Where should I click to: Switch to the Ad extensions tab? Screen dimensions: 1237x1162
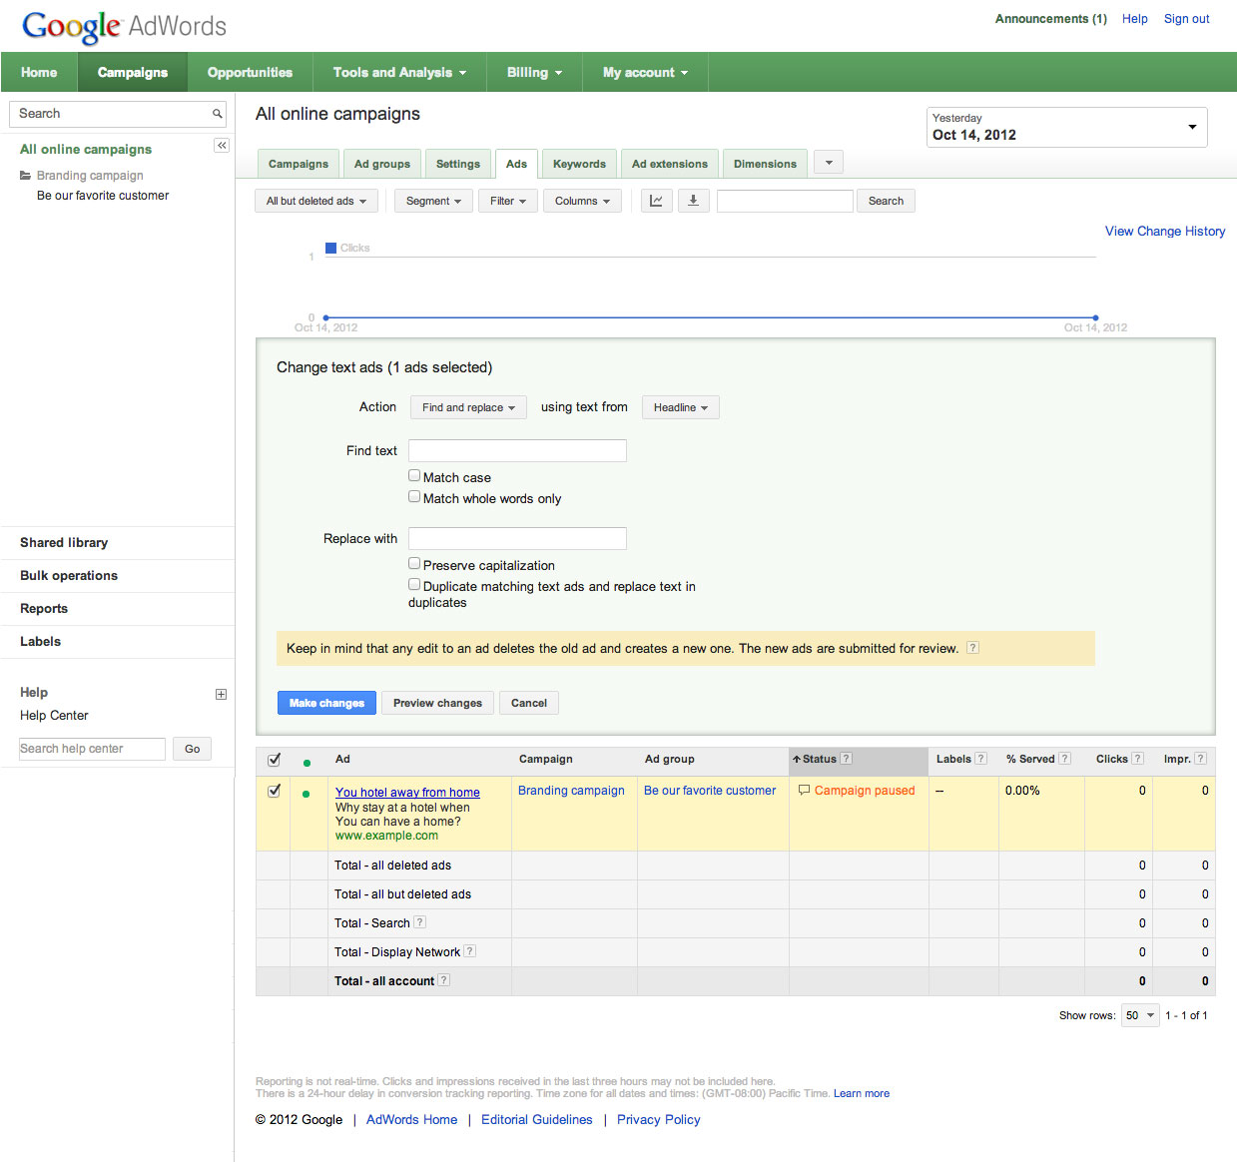point(670,164)
